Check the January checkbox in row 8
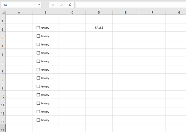 pos(38,78)
